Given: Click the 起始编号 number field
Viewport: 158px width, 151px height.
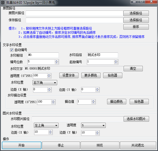Looking at the screenshot, I should pos(101,62).
